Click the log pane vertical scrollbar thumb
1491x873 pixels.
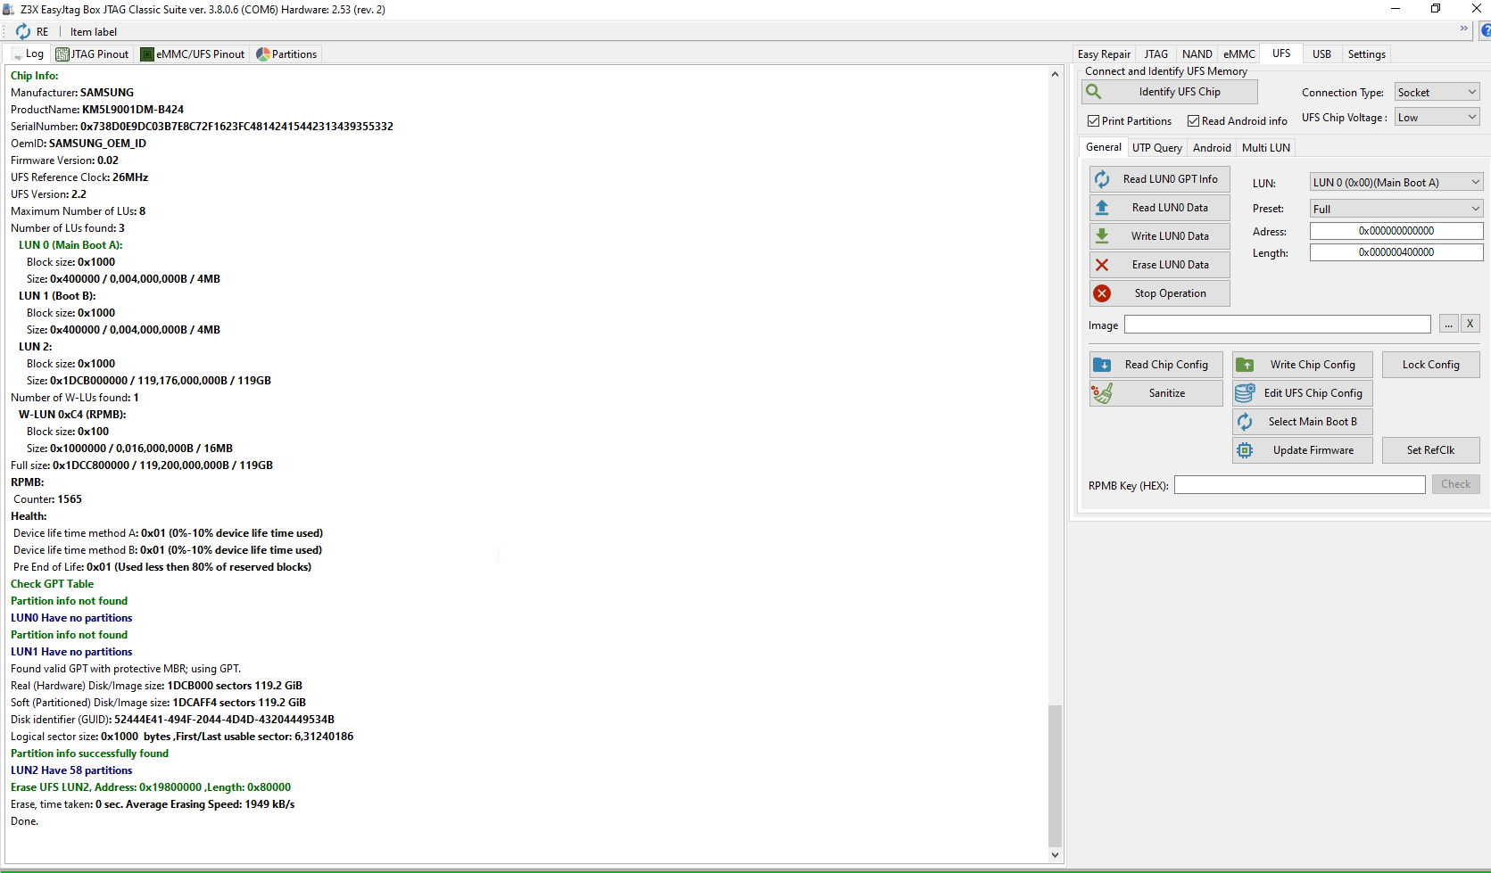[1055, 775]
